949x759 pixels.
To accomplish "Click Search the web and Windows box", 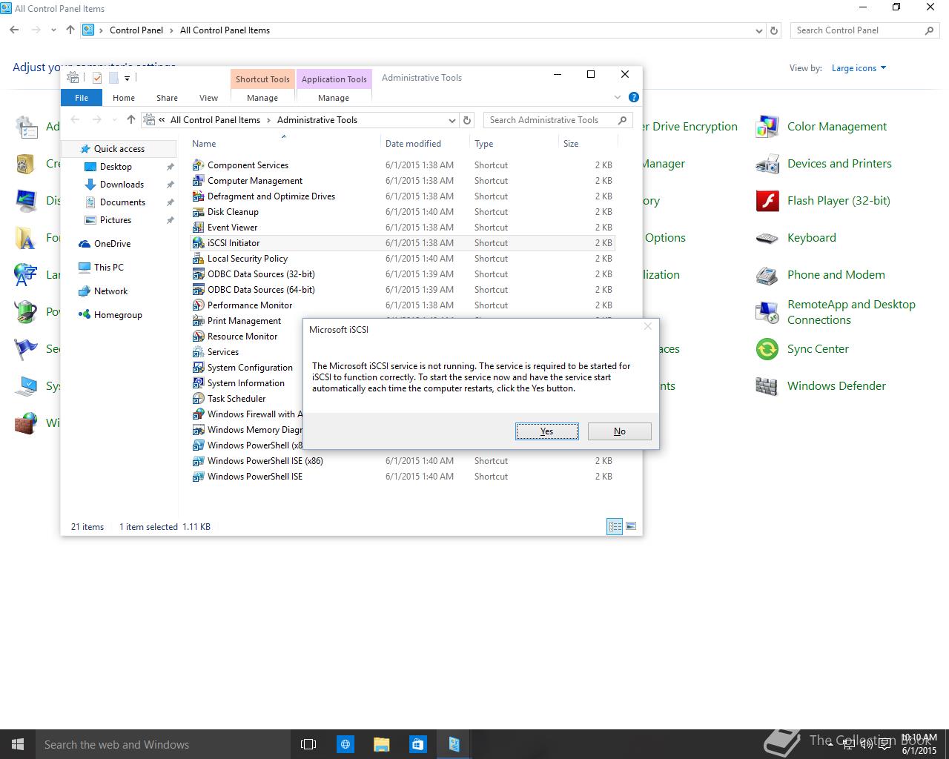I will click(163, 744).
